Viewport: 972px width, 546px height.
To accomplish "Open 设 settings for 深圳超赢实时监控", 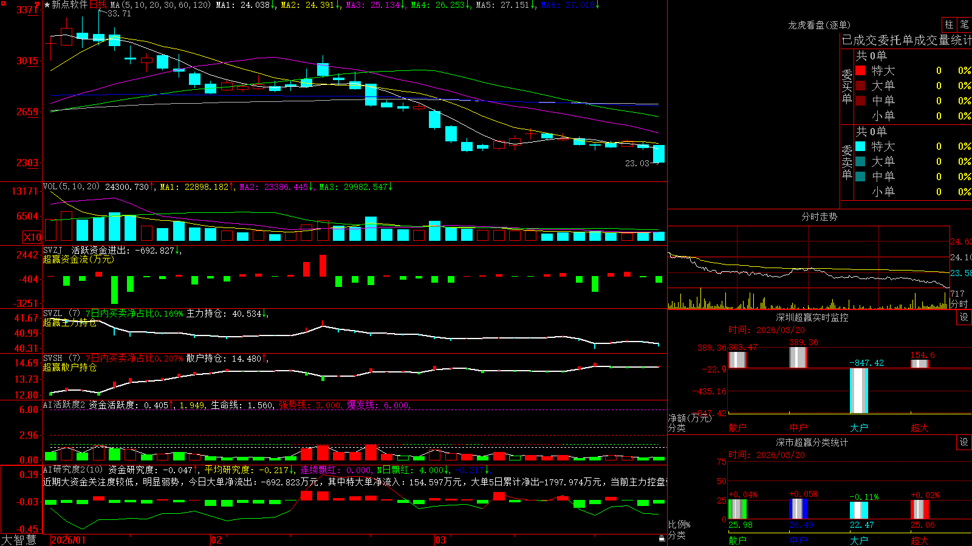I will (x=964, y=317).
